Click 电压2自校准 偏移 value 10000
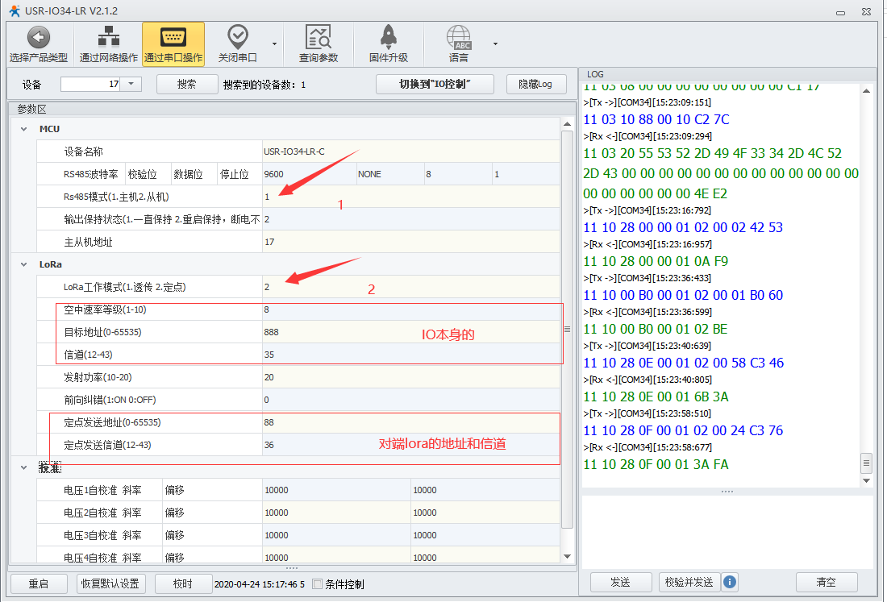This screenshot has height=602, width=887. tap(485, 513)
